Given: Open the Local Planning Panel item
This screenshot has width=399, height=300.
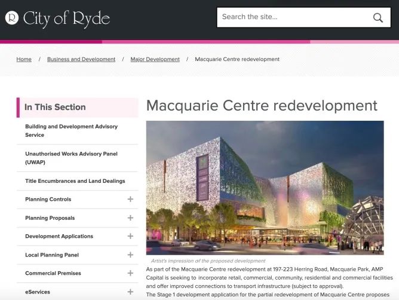Looking at the screenshot, I should (52, 255).
